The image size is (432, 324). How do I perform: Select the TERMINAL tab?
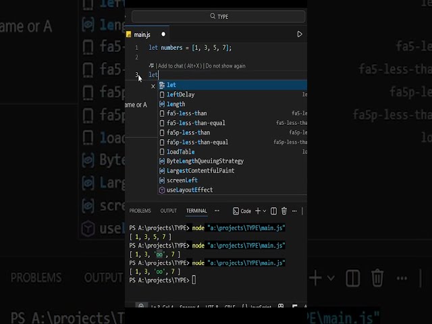click(196, 211)
